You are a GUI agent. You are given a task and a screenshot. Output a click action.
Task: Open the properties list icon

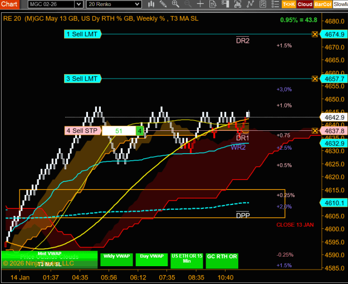coord(275,4)
